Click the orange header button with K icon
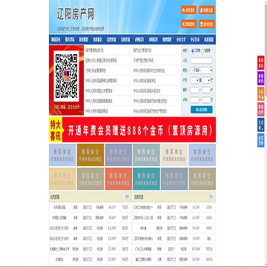The width and height of the screenshot is (267, 267). point(188,24)
